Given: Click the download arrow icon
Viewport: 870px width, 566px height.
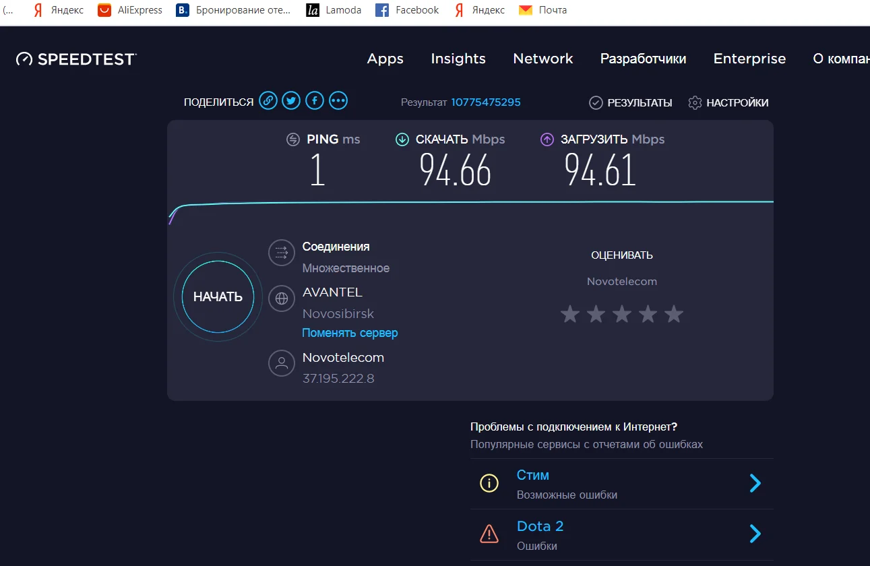Looking at the screenshot, I should coord(402,139).
